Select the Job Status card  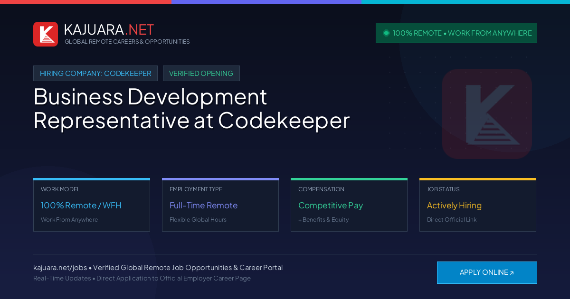pyautogui.click(x=478, y=205)
